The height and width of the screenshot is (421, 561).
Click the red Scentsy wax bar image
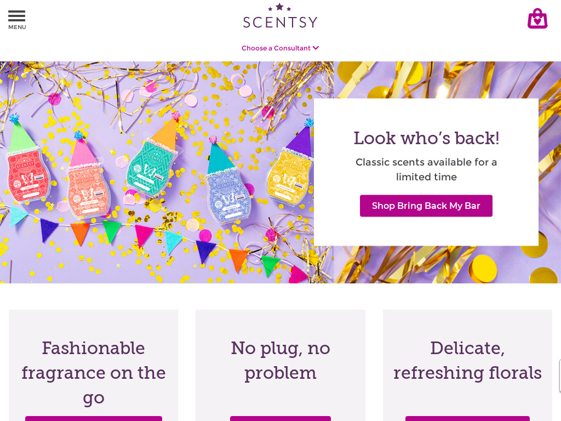click(x=28, y=175)
